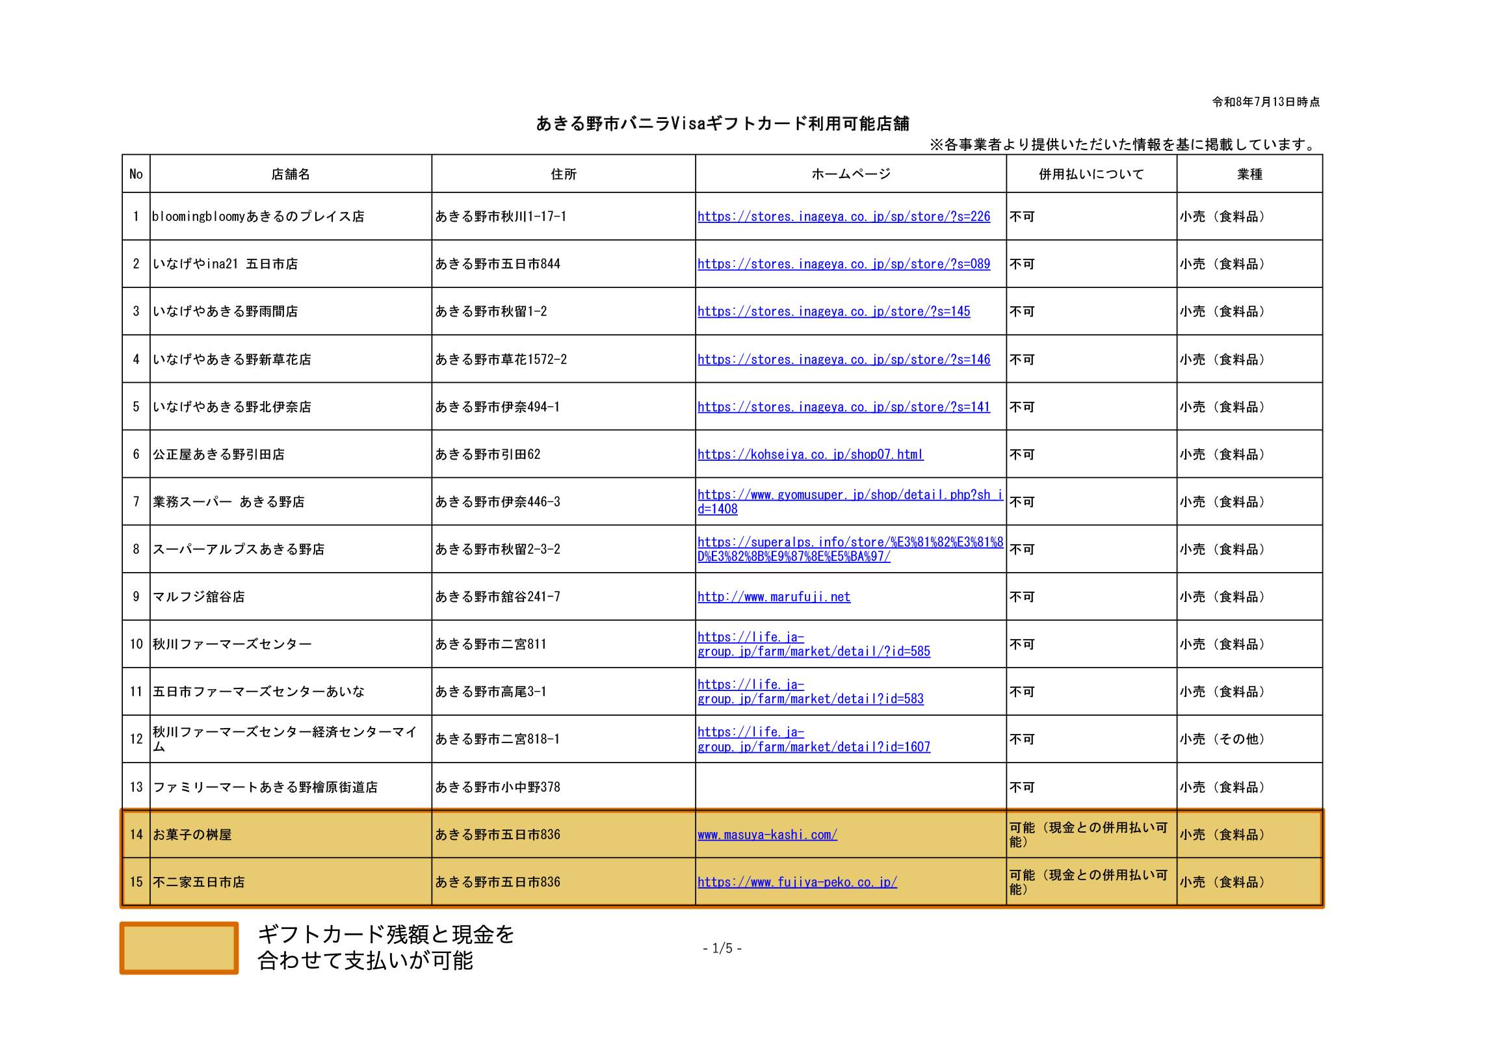The height and width of the screenshot is (1044, 1490).
Task: Open the www.fujiya-peko.co.jp link
Action: coord(797,882)
